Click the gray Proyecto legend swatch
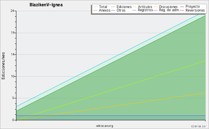209x129 pixels. click(x=182, y=7)
